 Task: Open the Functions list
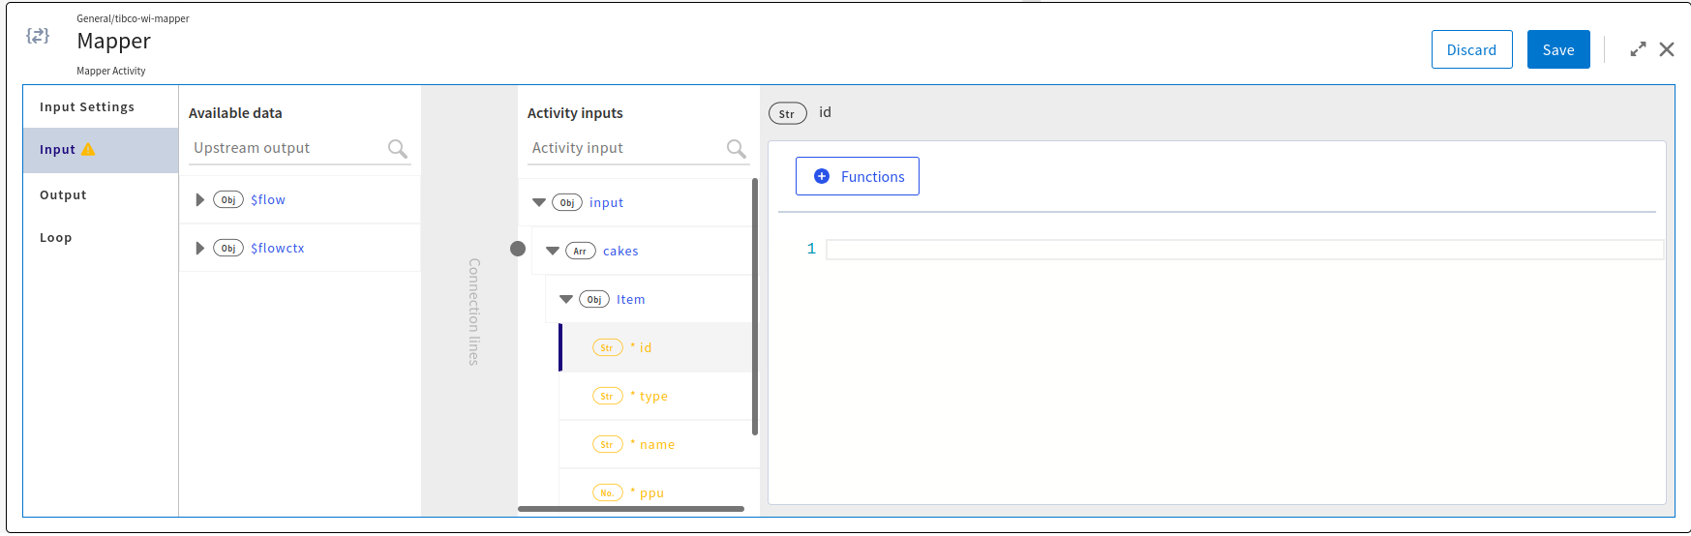858,176
